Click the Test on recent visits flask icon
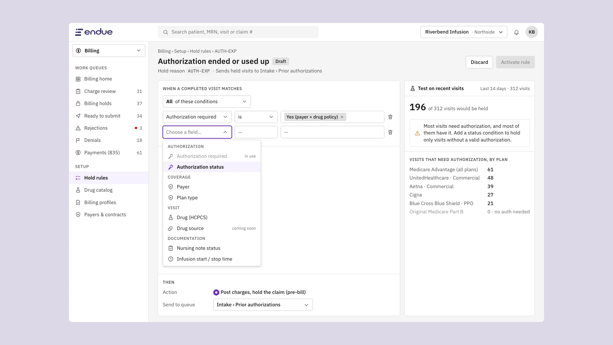This screenshot has width=613, height=345. pyautogui.click(x=412, y=88)
